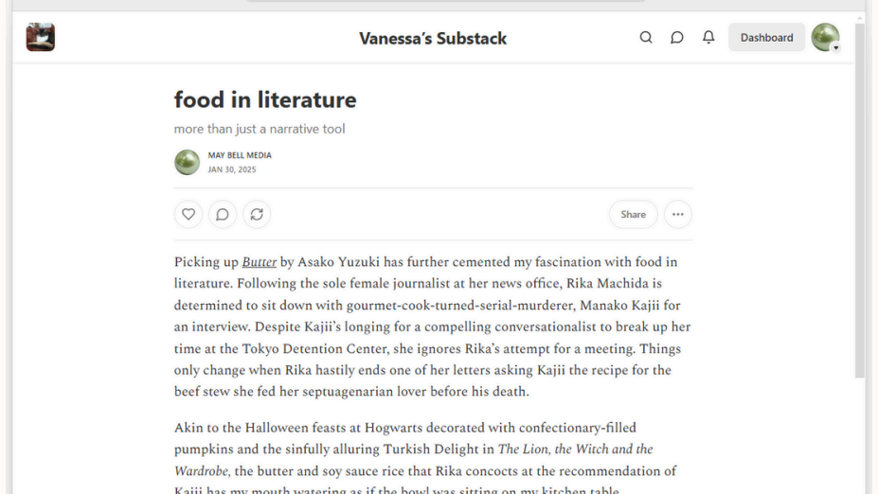This screenshot has width=878, height=494.
Task: Click the "food in literature" post title
Action: [x=265, y=99]
